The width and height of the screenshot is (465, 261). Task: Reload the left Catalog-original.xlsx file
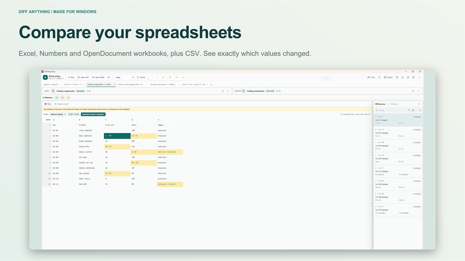(223, 91)
